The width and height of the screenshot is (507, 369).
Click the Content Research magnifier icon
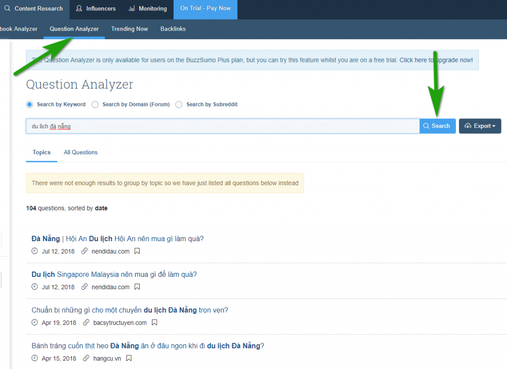(7, 8)
